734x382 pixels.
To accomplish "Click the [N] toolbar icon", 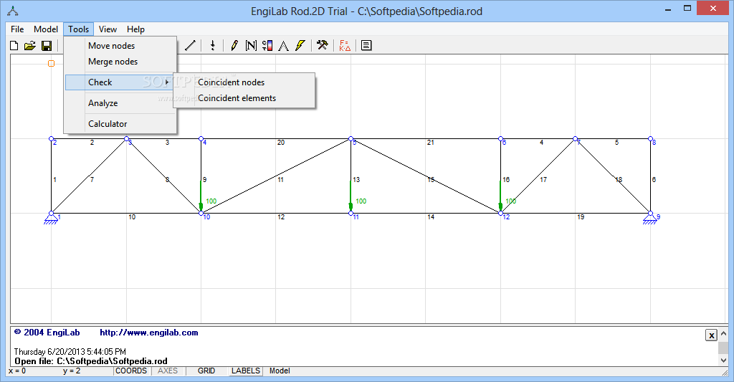I will point(251,45).
